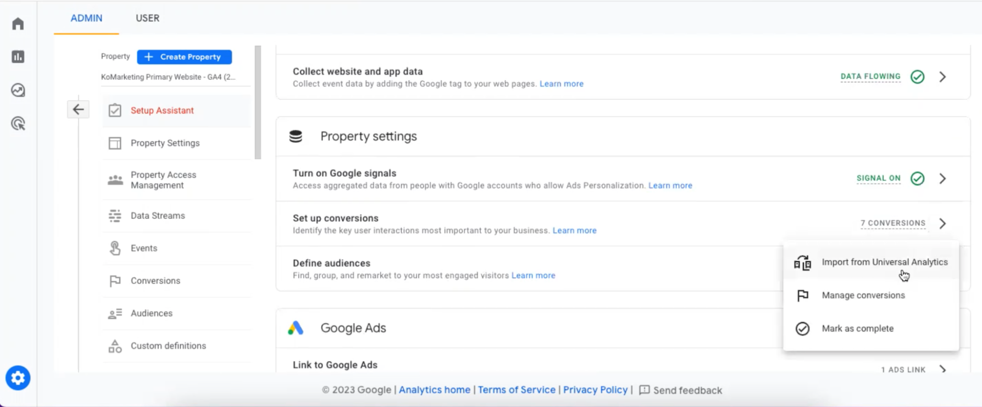The width and height of the screenshot is (982, 407).
Task: Open Property Access Management in sidebar
Action: coord(176,180)
